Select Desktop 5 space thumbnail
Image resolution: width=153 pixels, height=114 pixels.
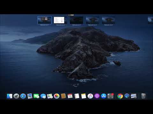point(108,20)
